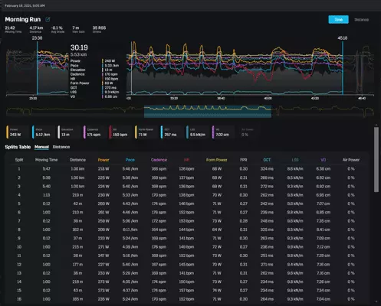Viewport: 381px width, 306px height.
Task: Click the Power column header
Action: click(103, 160)
